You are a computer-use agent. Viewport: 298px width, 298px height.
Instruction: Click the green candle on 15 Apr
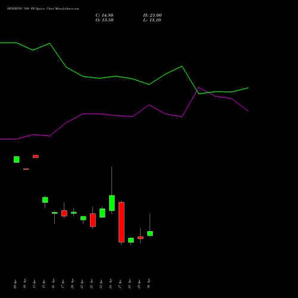[x=45, y=200]
